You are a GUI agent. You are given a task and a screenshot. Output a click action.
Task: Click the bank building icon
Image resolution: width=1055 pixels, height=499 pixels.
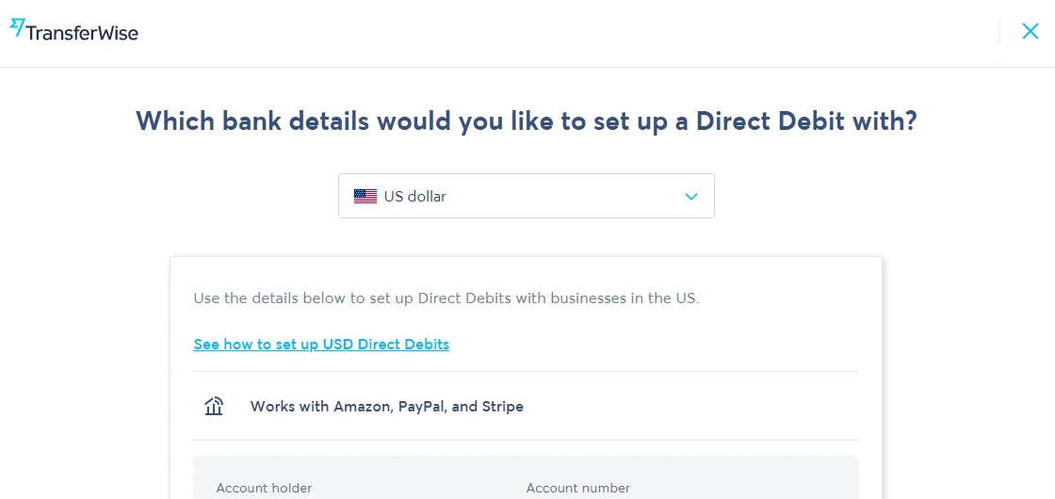point(214,406)
